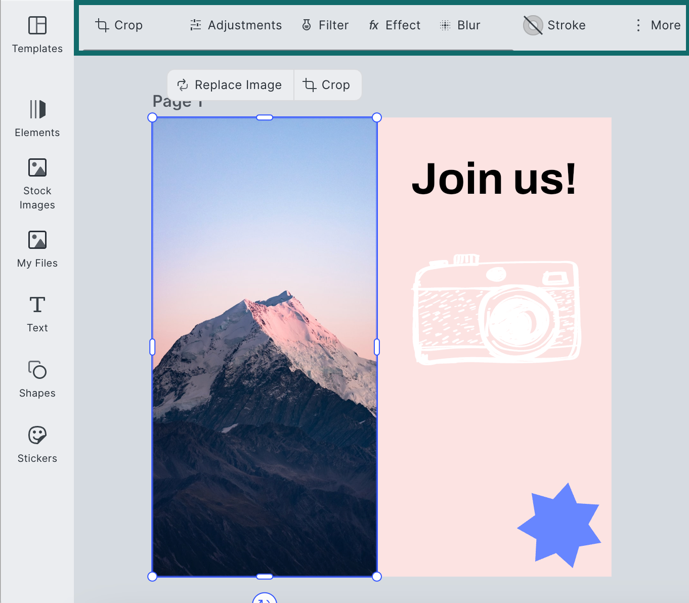Open the Stickers panel

click(x=37, y=444)
